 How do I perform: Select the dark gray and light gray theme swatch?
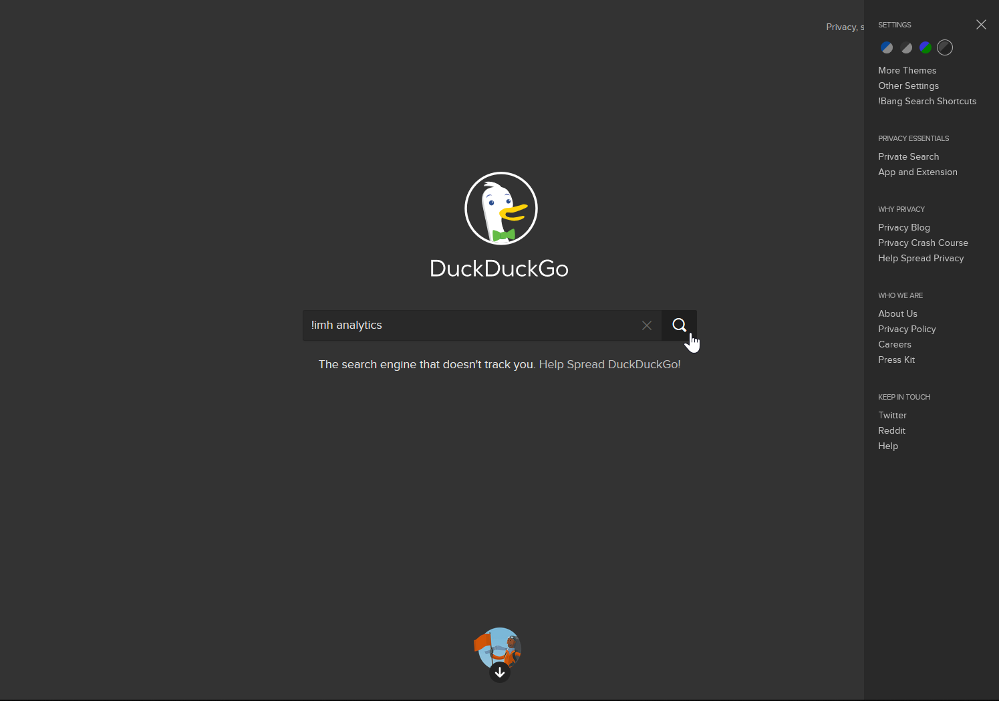[x=906, y=47]
